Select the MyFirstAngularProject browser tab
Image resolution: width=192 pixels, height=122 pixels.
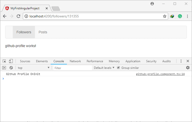(x=25, y=8)
